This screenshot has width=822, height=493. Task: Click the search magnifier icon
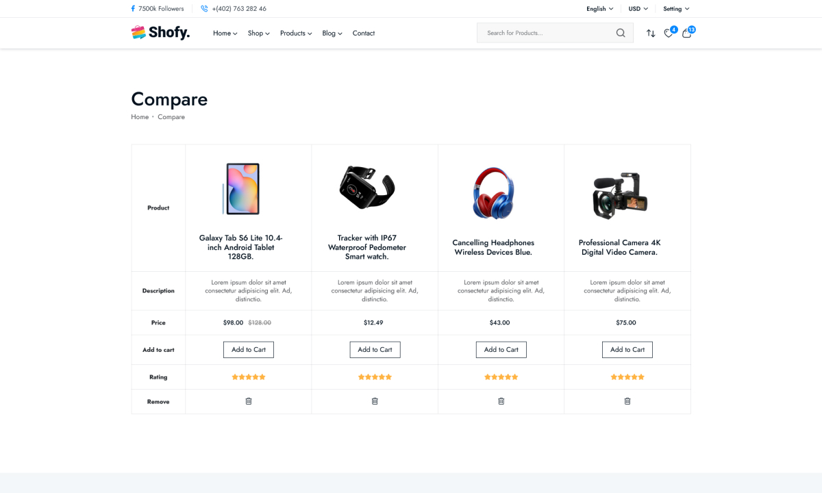[621, 32]
